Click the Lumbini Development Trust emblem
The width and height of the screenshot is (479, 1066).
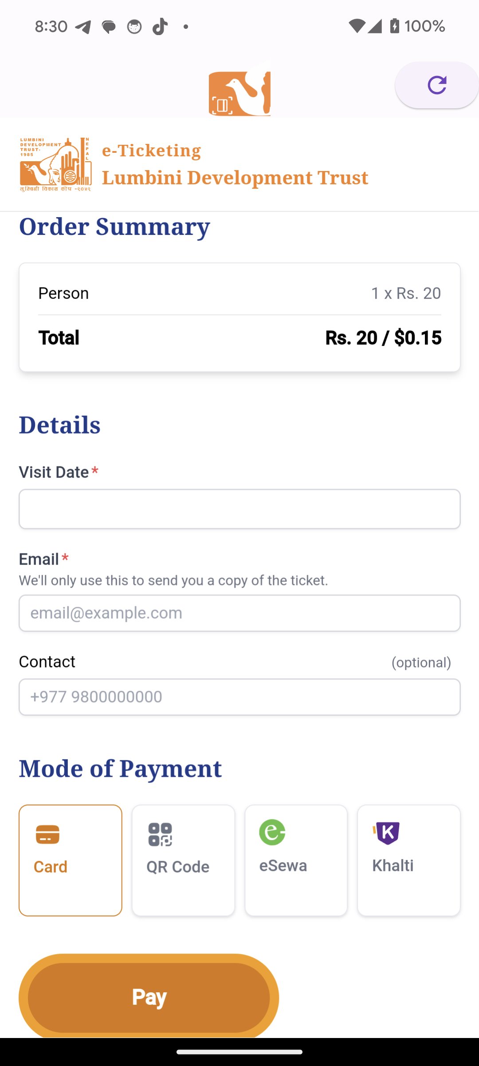tap(55, 165)
